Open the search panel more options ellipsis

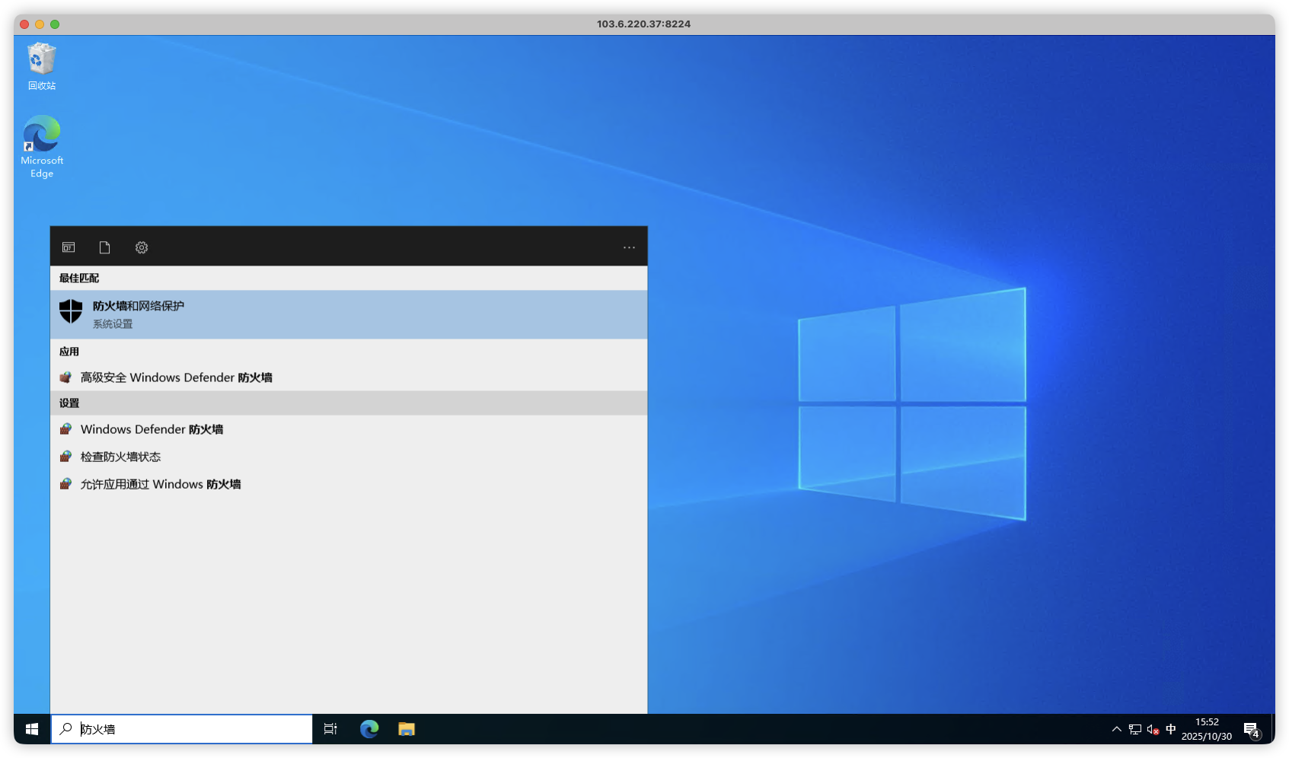click(629, 247)
